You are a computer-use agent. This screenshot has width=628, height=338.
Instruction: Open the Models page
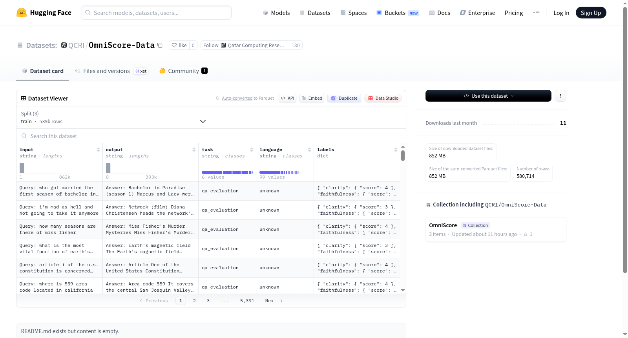pos(276,13)
